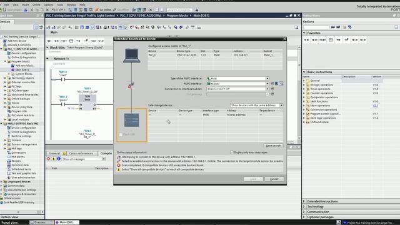Insert a normally closed contact from Favorites panel

(x=314, y=40)
